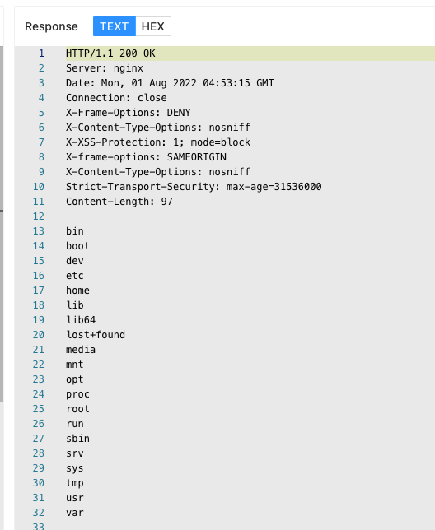Click the Response panel label
The width and height of the screenshot is (435, 530).
tap(51, 26)
